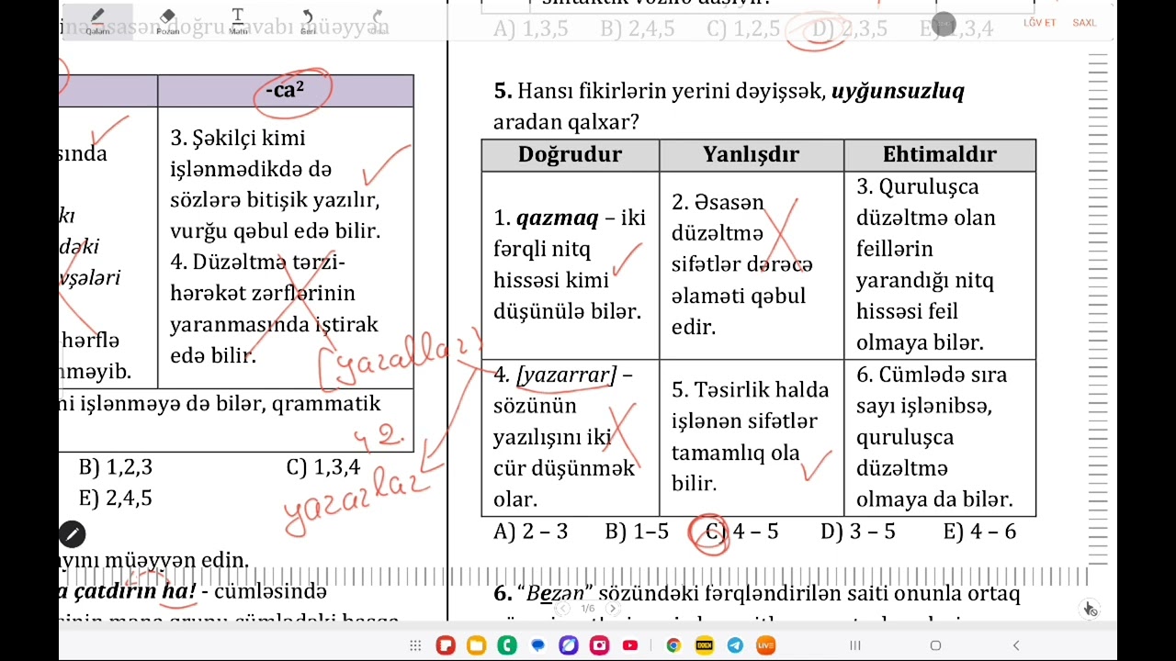Screen dimensions: 1176x661
Task: Undo with the Geri arrow
Action: pos(308,21)
